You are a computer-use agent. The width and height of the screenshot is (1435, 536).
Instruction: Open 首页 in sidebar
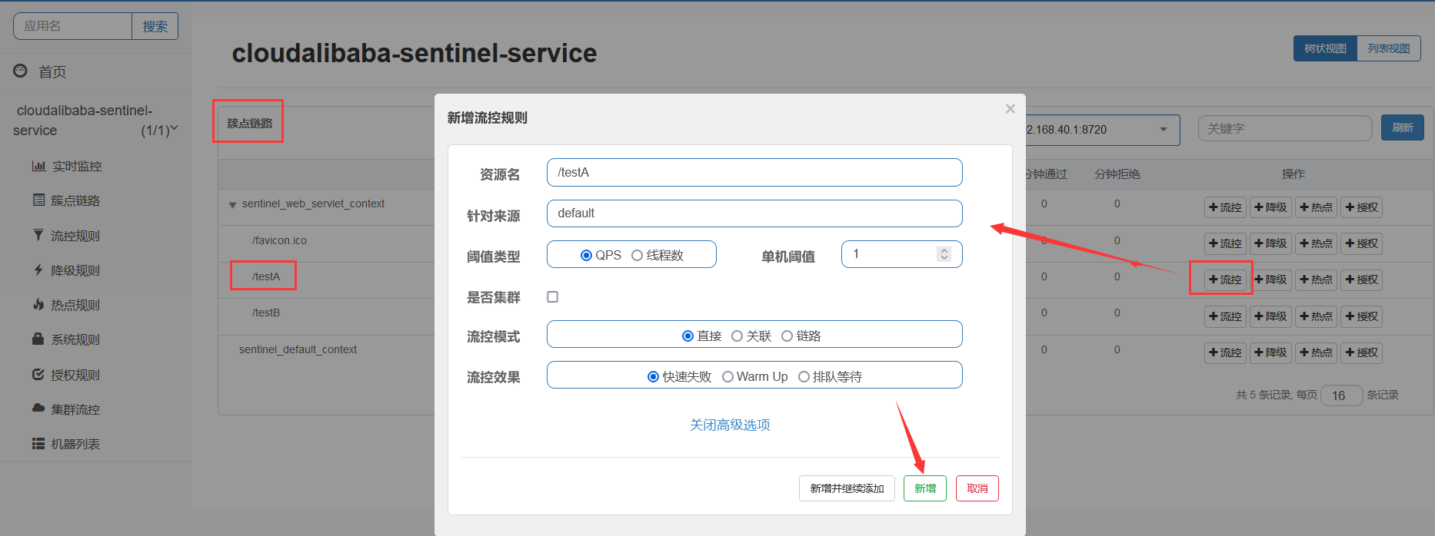[52, 71]
